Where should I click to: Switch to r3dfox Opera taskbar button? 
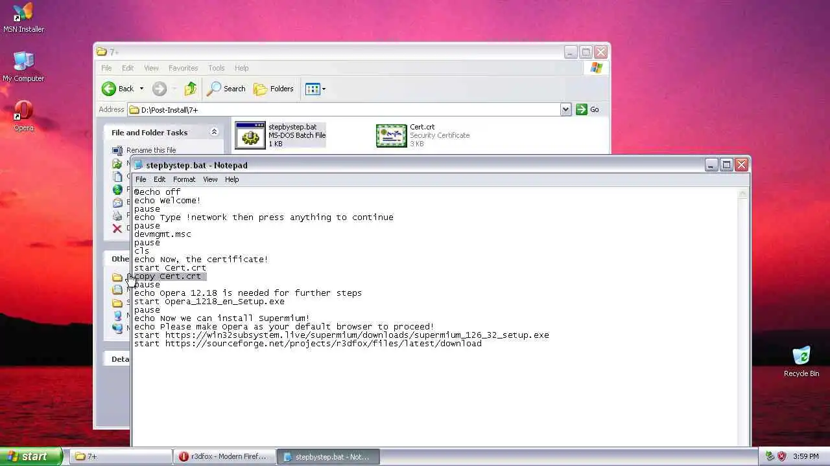pos(224,456)
